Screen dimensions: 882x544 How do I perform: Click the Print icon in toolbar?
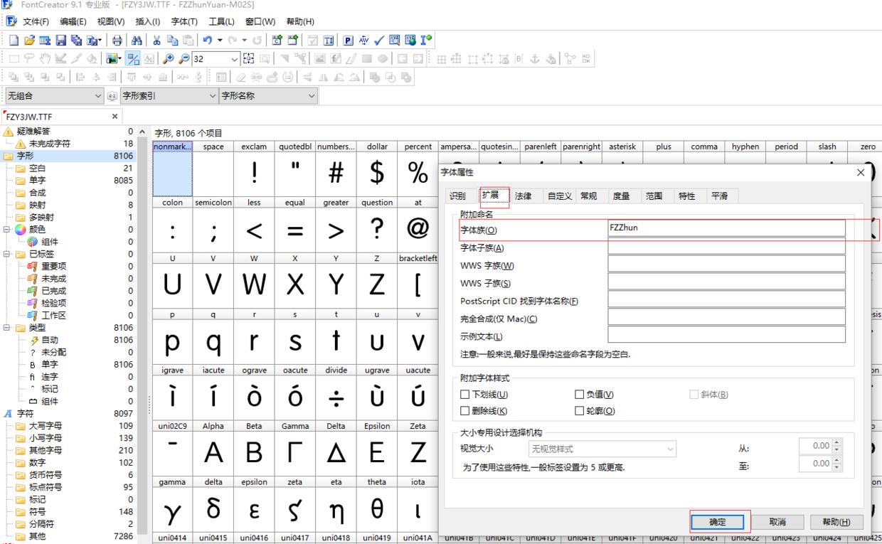117,41
